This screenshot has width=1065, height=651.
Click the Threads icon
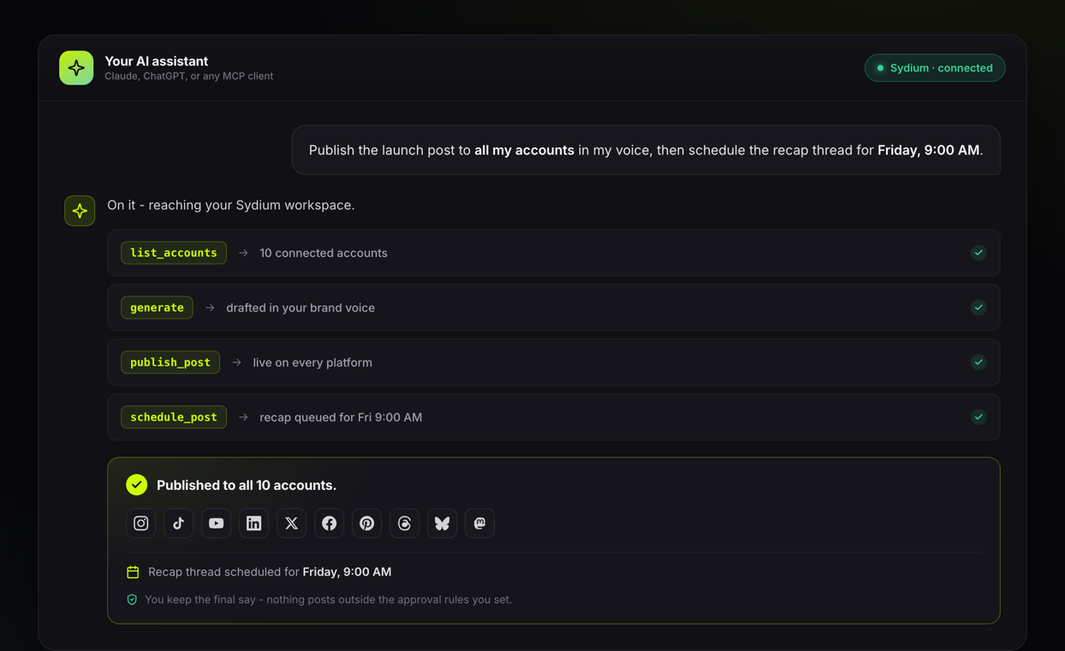pyautogui.click(x=405, y=523)
